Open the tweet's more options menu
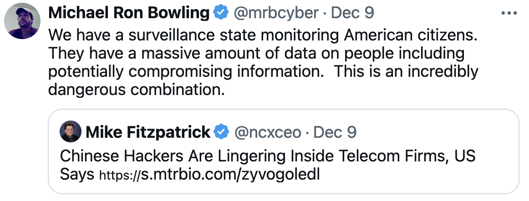The image size is (529, 201). [509, 13]
